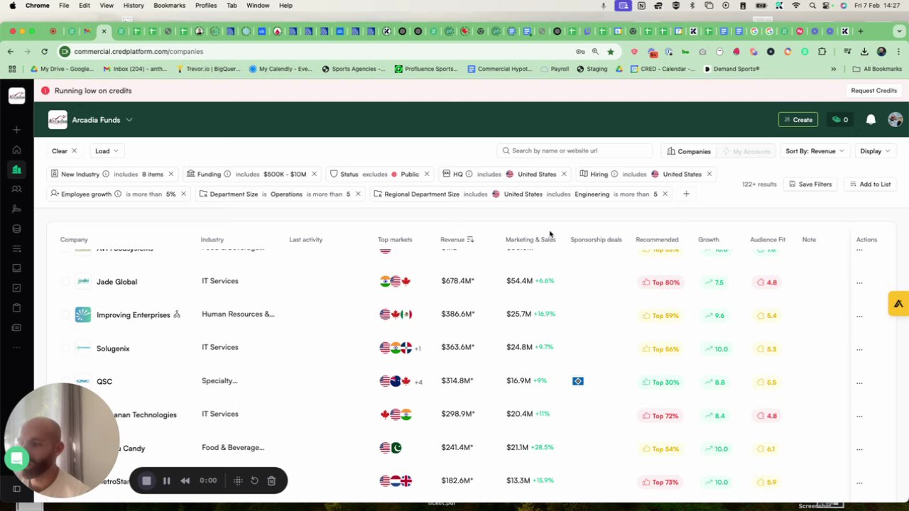Viewport: 909px width, 511px height.
Task: Open actions menu for Jade Global row
Action: [859, 282]
